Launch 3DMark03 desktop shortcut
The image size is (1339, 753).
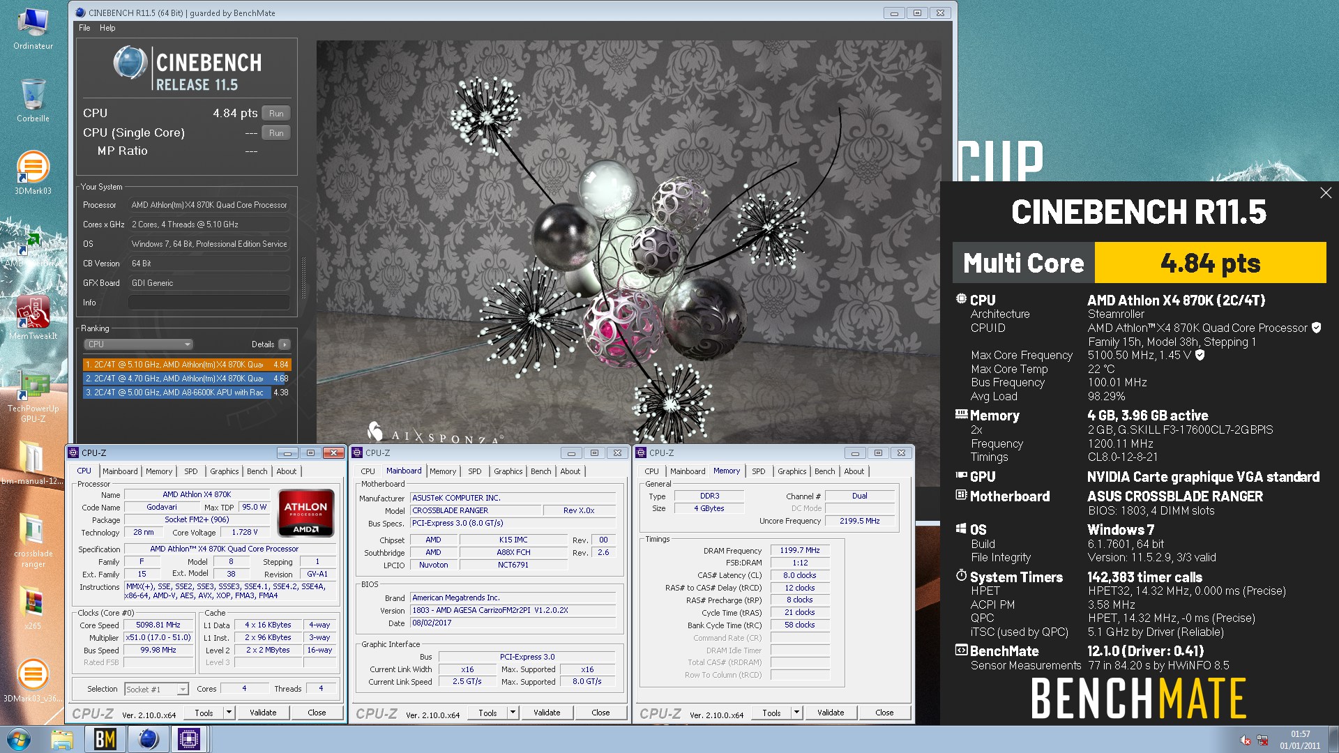tap(33, 173)
